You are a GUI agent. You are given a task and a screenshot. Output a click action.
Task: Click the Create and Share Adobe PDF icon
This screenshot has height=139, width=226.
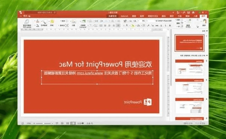tap(27, 22)
